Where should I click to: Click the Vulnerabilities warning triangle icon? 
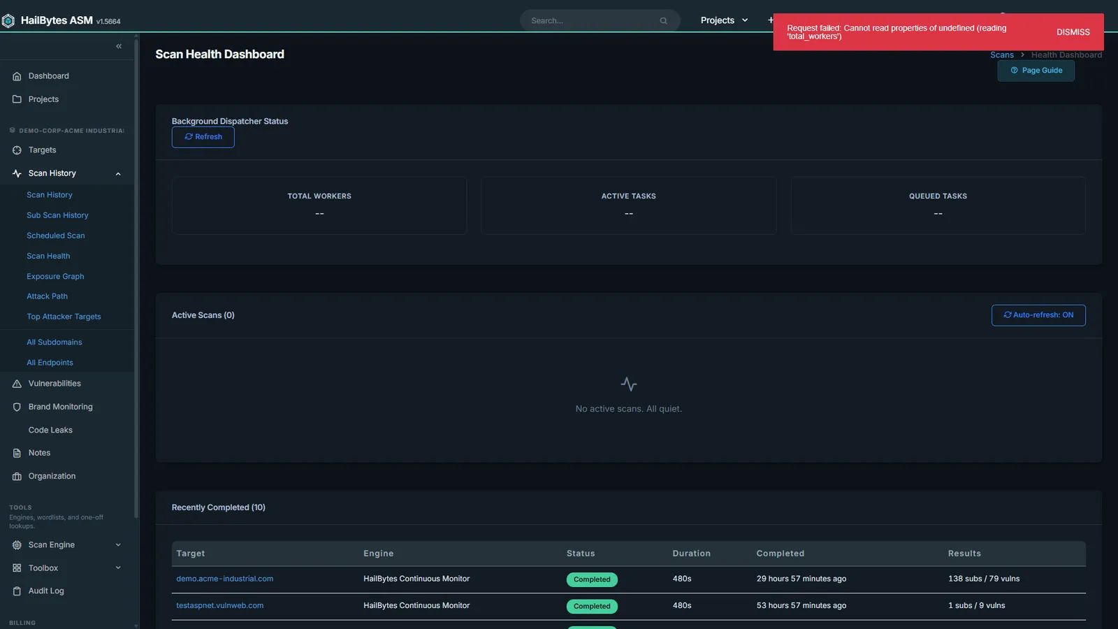click(17, 384)
